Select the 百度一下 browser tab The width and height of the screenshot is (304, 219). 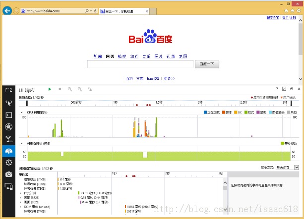tap(124, 11)
